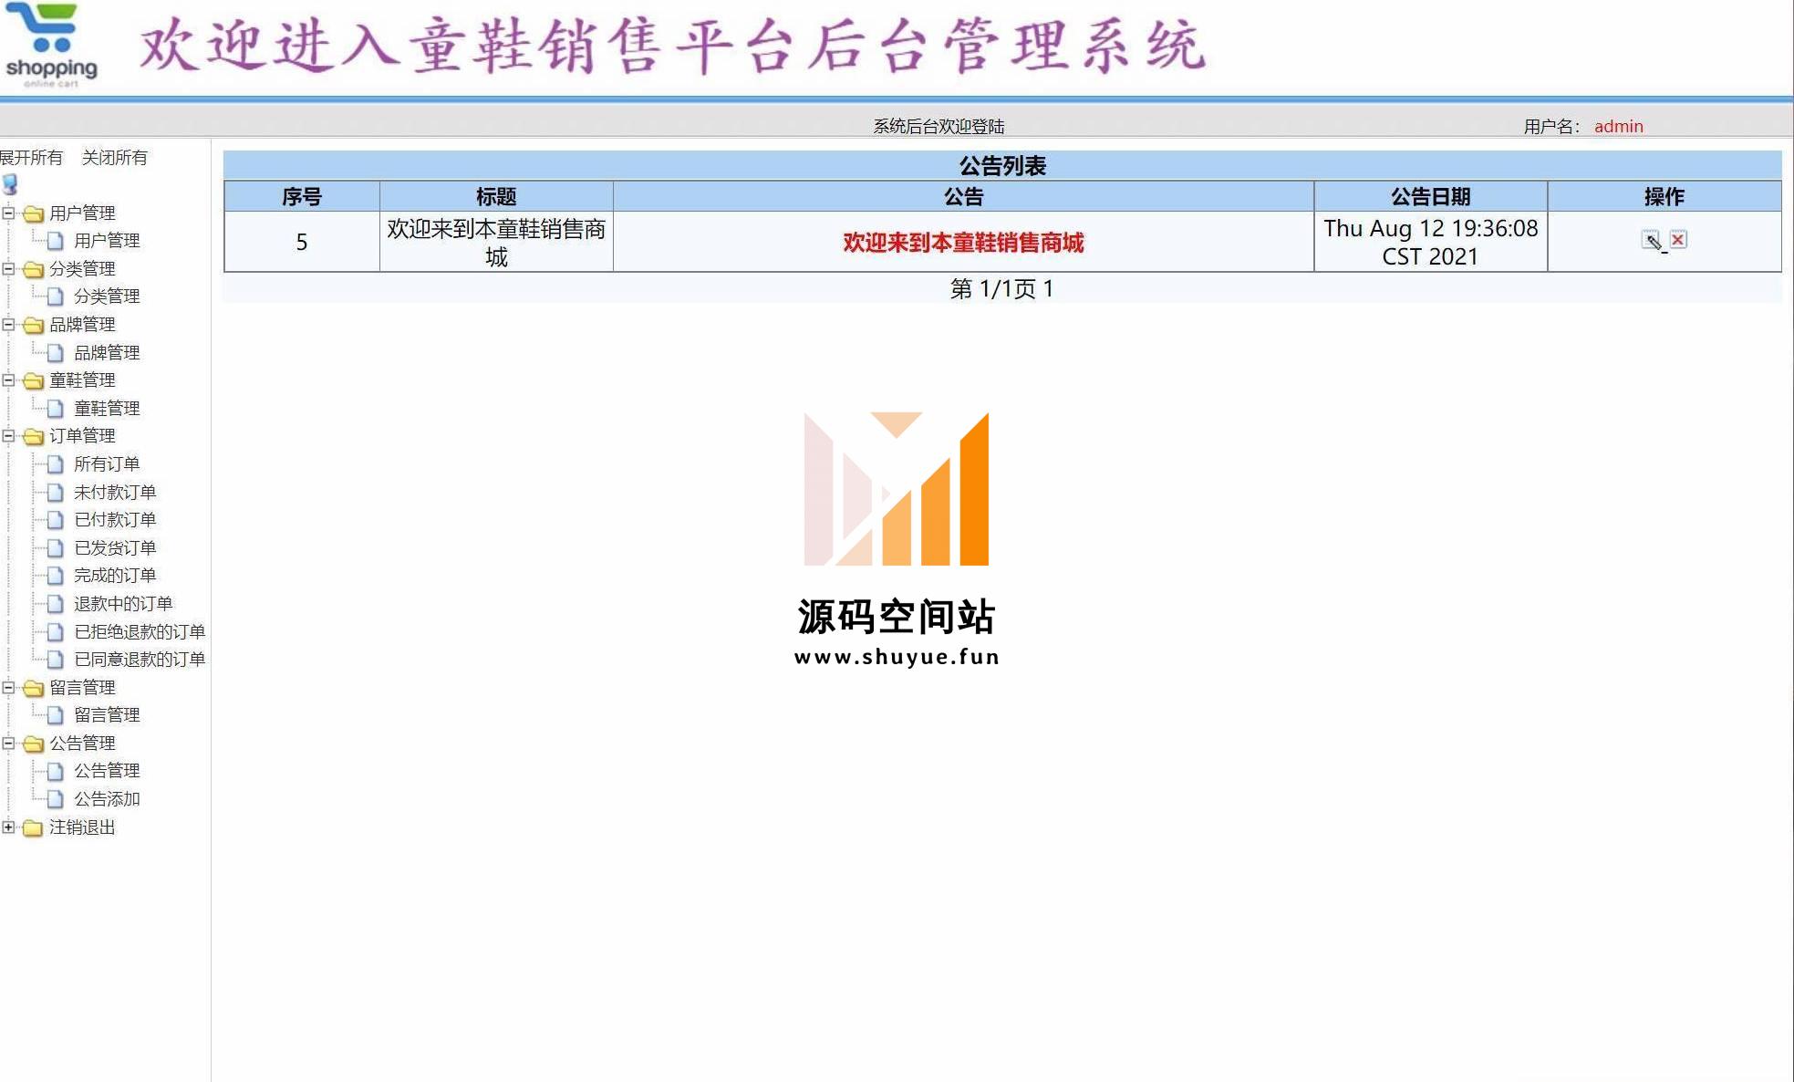Collapse the 用户管理 tree group
1794x1082 pixels.
coord(8,213)
